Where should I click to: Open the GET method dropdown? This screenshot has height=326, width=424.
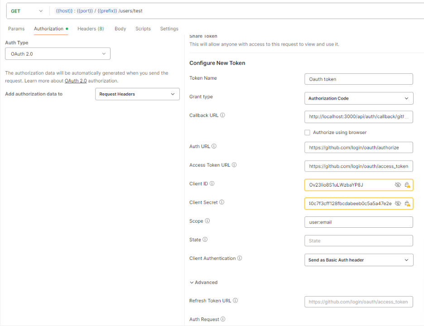tap(27, 11)
